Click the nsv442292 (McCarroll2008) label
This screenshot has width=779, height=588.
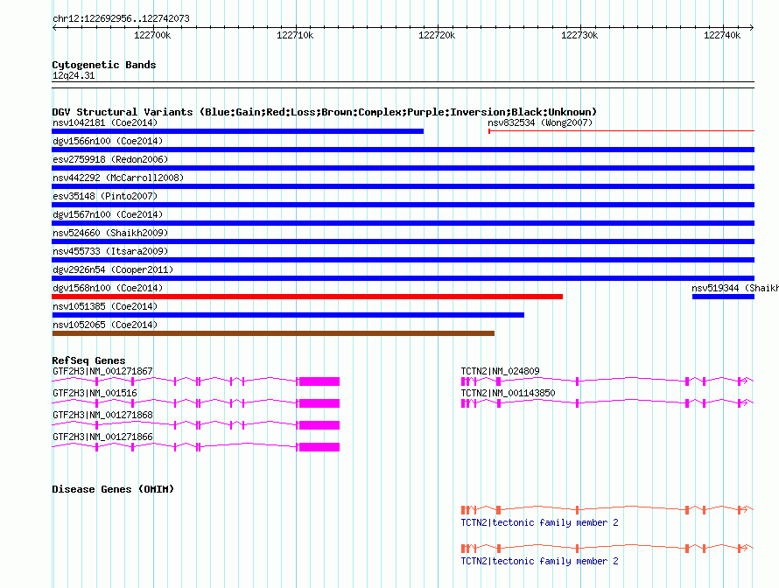tap(118, 178)
